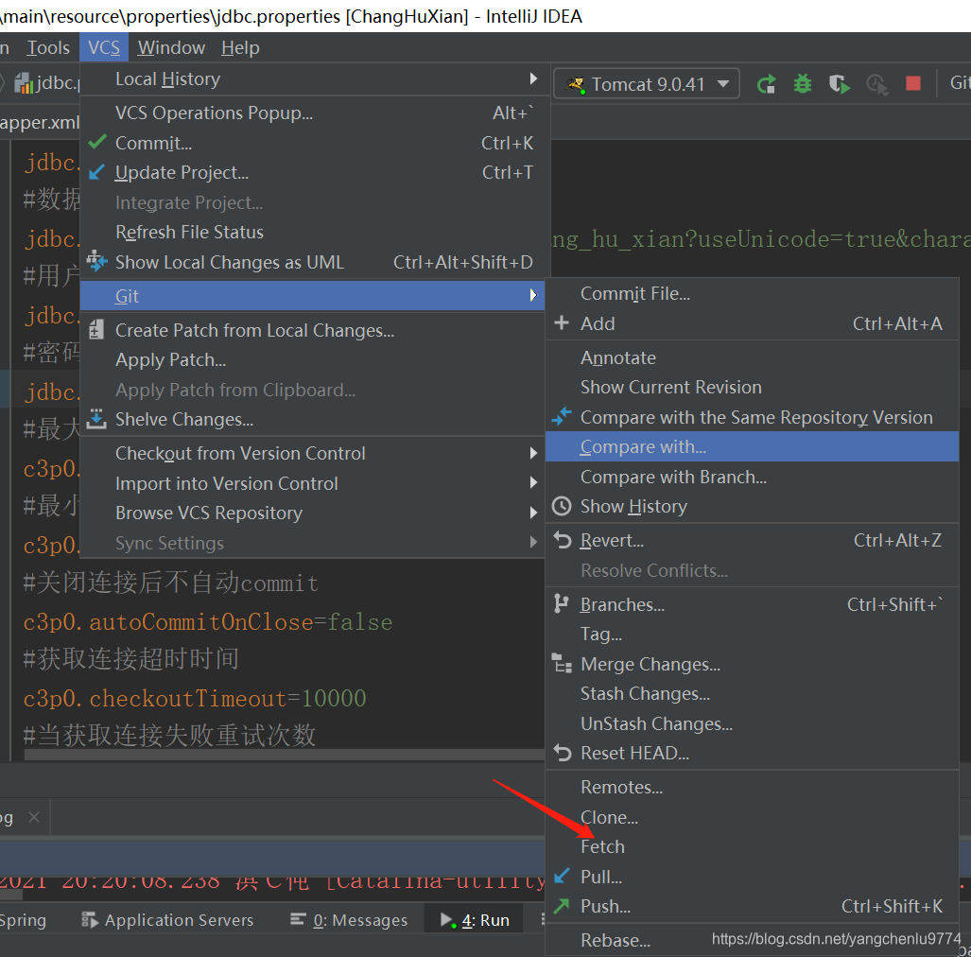
Task: Select Show History with clock icon
Action: tap(753, 507)
